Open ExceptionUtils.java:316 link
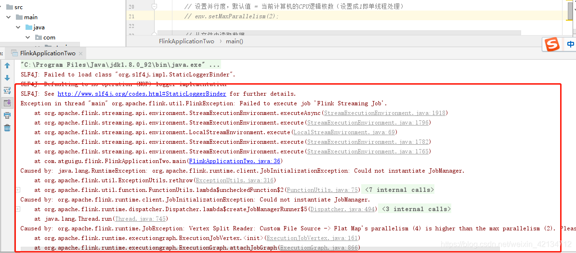 click(x=234, y=180)
